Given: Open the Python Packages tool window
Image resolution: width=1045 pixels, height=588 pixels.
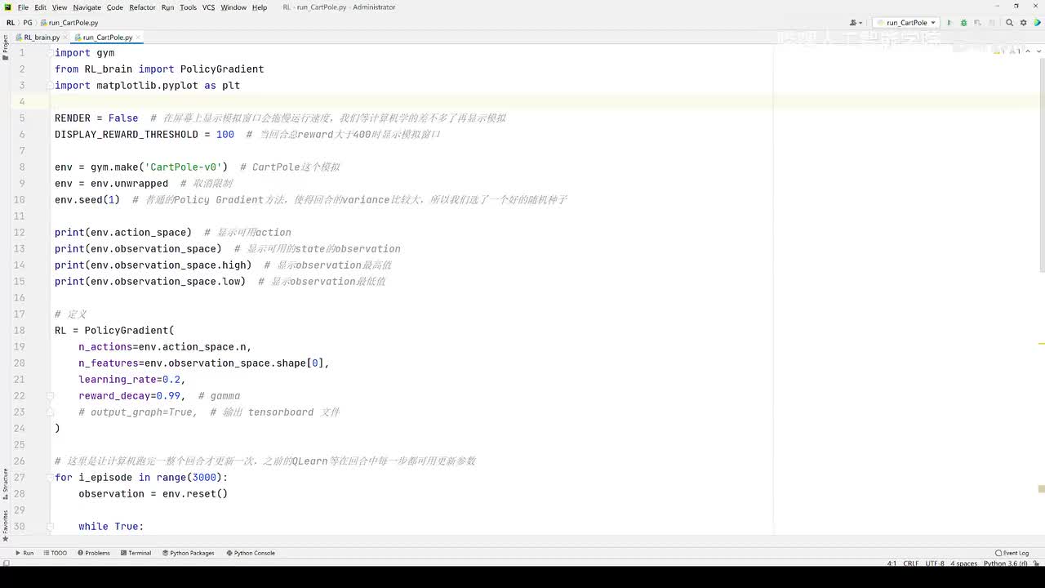Looking at the screenshot, I should point(188,553).
